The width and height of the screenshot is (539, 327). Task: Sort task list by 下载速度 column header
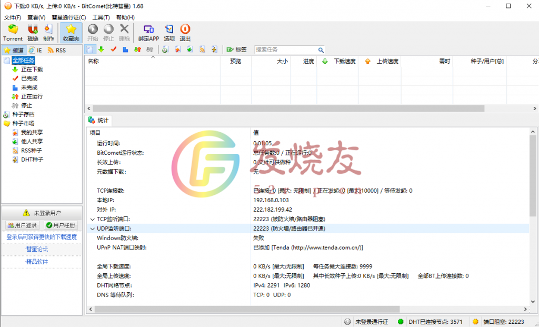[x=337, y=61]
